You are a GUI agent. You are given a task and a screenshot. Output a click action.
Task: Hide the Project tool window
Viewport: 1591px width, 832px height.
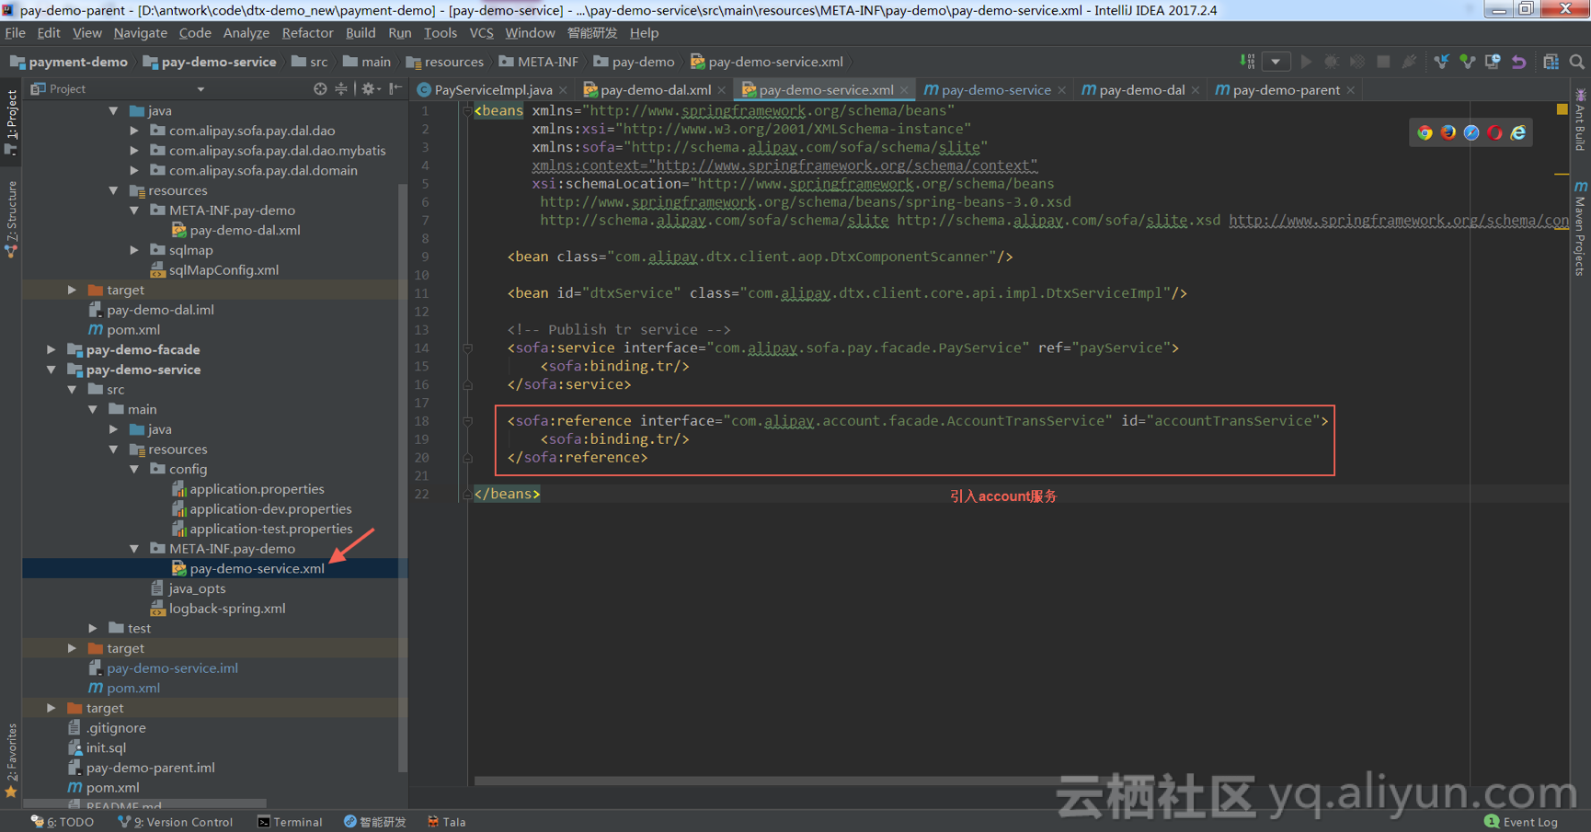coord(395,89)
